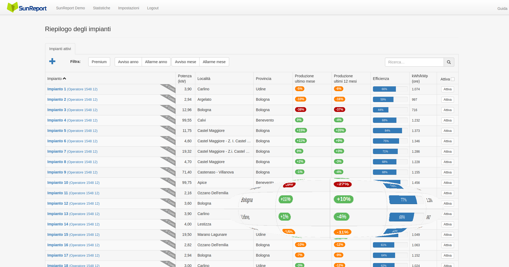Open the Guida link
This screenshot has width=509, height=267.
pos(502,9)
